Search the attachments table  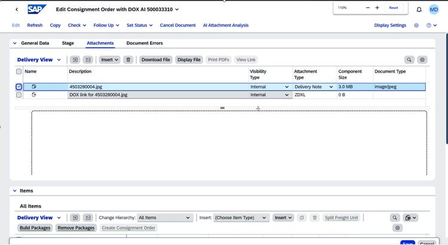click(x=409, y=60)
